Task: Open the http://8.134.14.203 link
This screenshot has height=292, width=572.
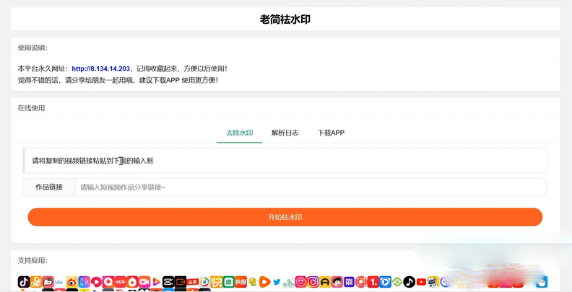Action: [x=100, y=68]
